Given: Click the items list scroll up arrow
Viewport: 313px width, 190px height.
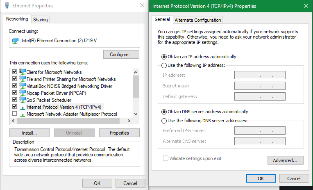Looking at the screenshot, I should coord(136,72).
